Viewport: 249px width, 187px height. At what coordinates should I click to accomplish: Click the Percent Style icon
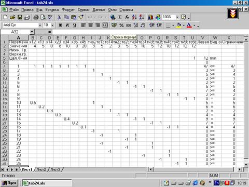click(x=121, y=25)
